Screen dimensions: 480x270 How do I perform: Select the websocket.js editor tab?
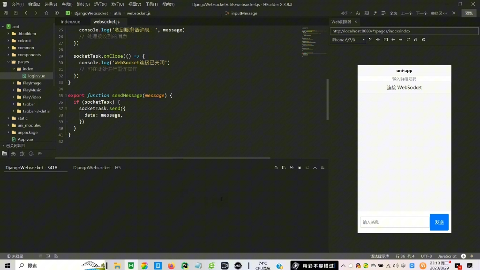[106, 22]
